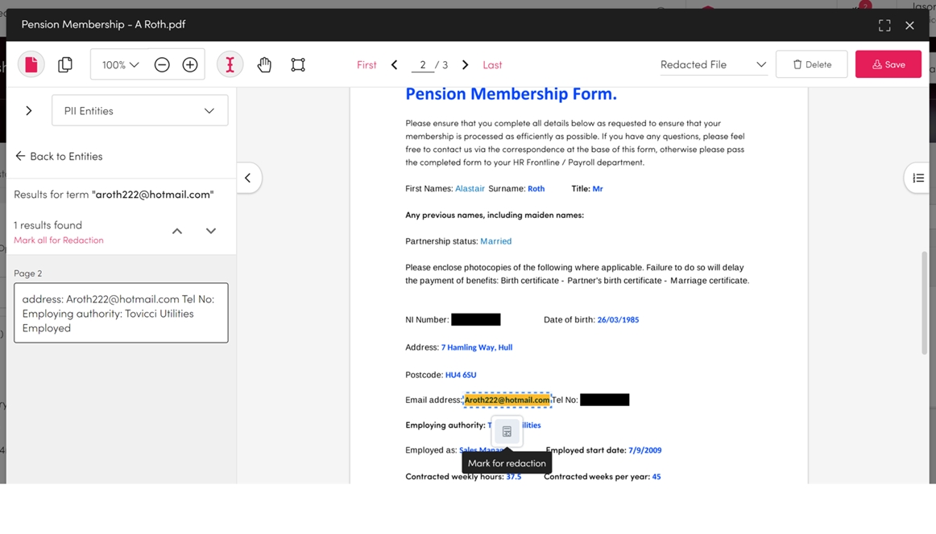936x534 pixels.
Task: Enter fullscreen mode for the viewer
Action: (884, 25)
